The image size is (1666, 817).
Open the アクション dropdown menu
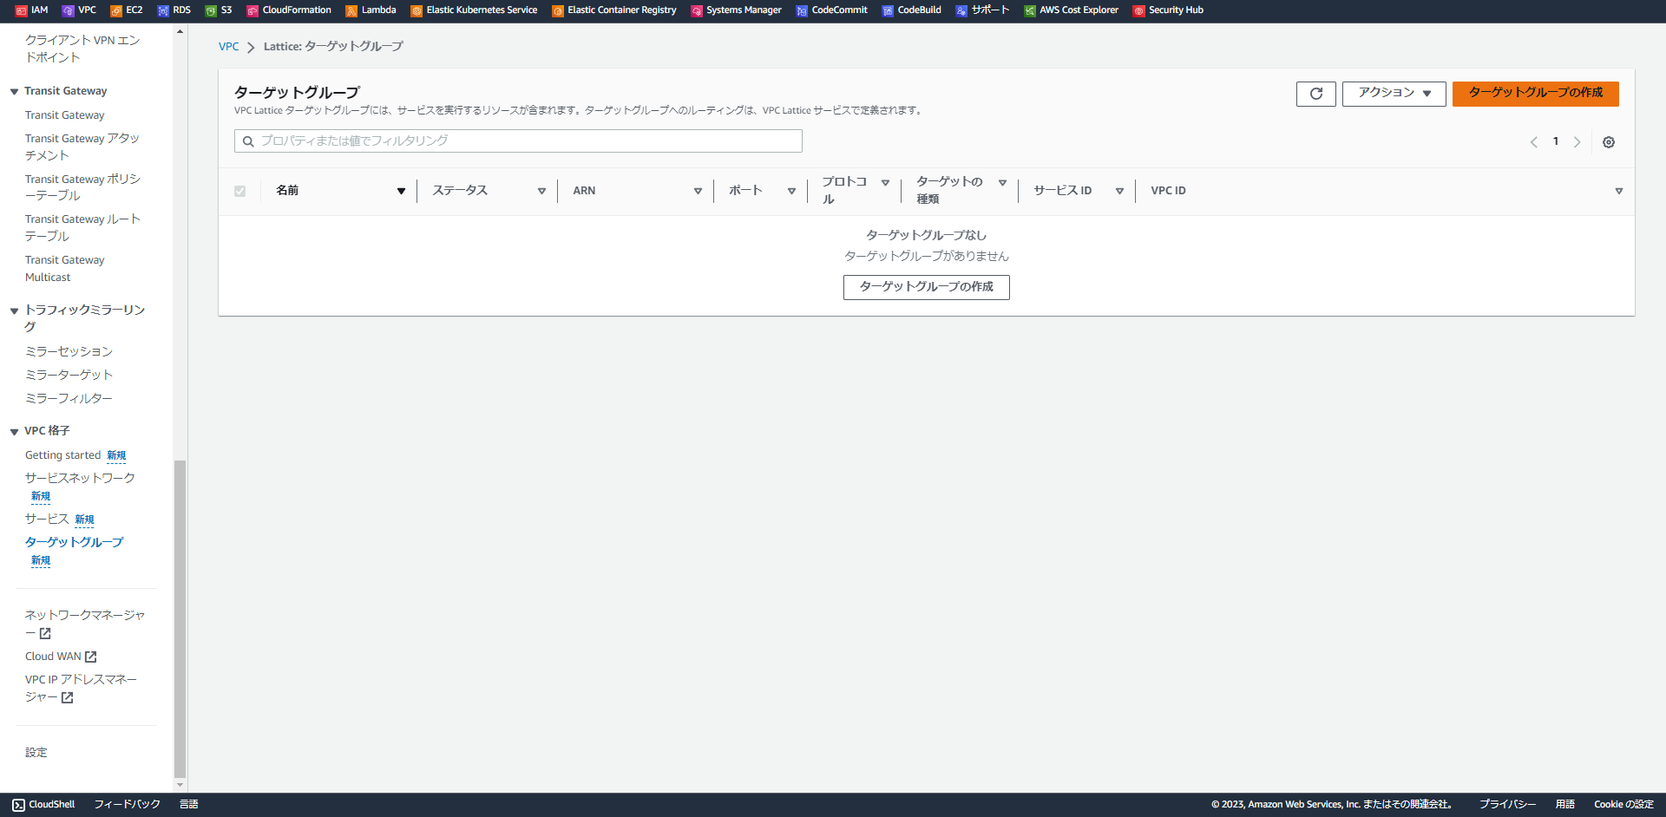tap(1394, 94)
